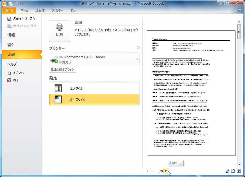Click the Save As floppy icon

[x=9, y=19]
